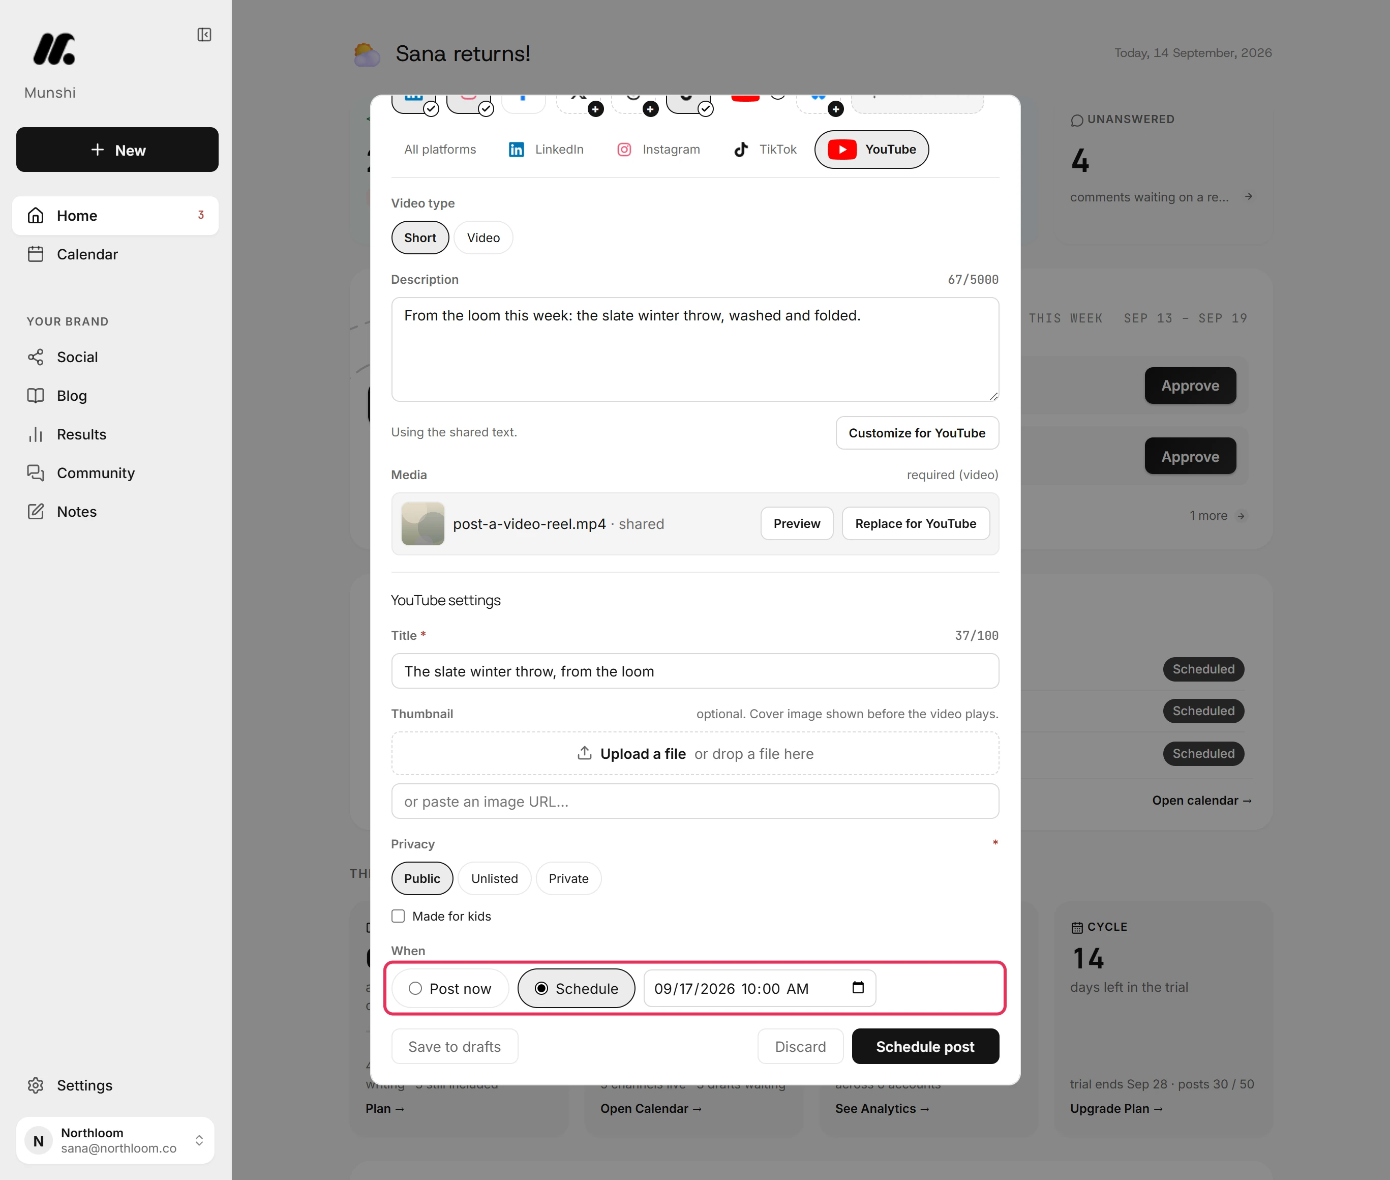1390x1180 pixels.
Task: Open the date picker calendar icon
Action: [x=858, y=988]
